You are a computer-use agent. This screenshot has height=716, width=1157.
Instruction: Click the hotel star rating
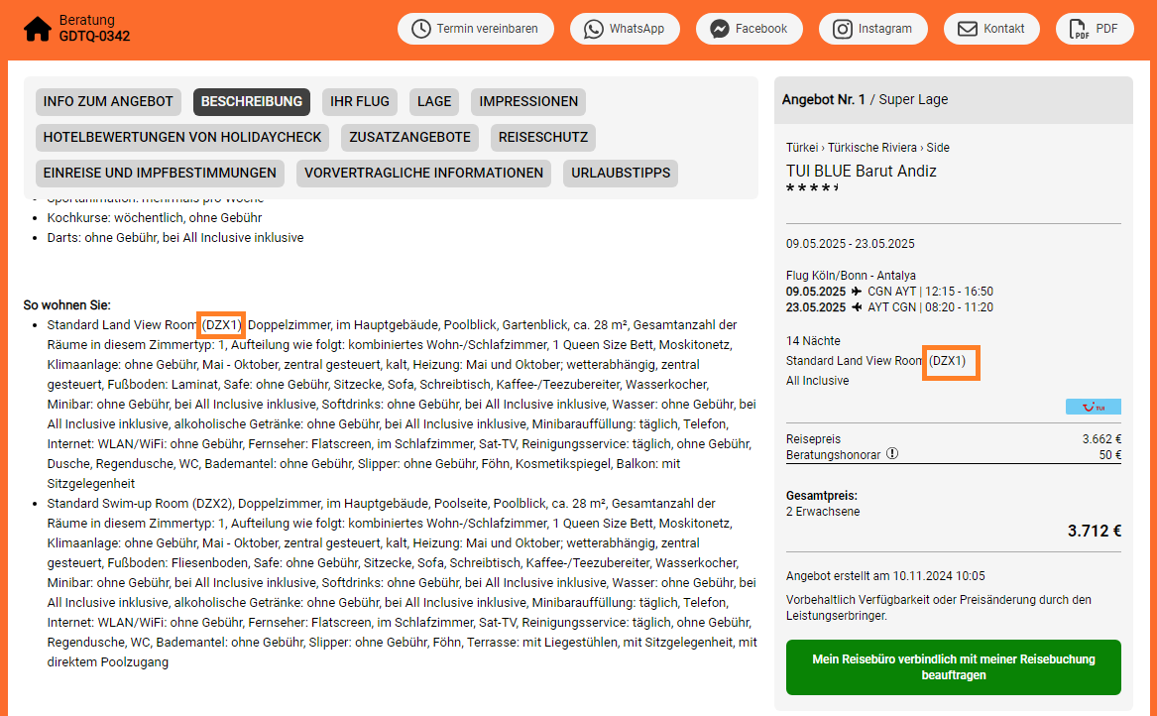click(x=812, y=189)
